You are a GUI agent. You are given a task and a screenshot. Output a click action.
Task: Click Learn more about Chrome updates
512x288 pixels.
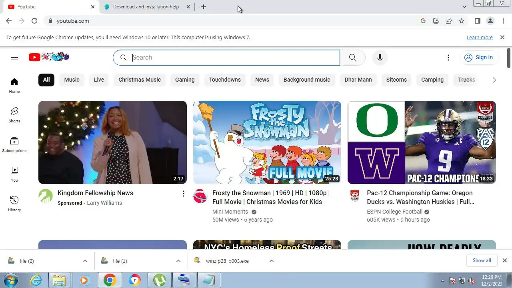click(480, 38)
